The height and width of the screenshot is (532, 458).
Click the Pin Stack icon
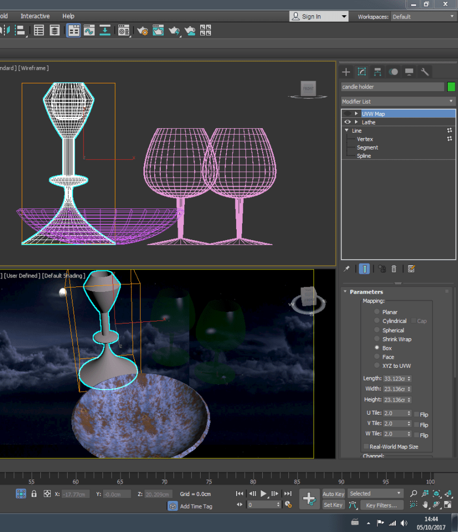tap(346, 268)
